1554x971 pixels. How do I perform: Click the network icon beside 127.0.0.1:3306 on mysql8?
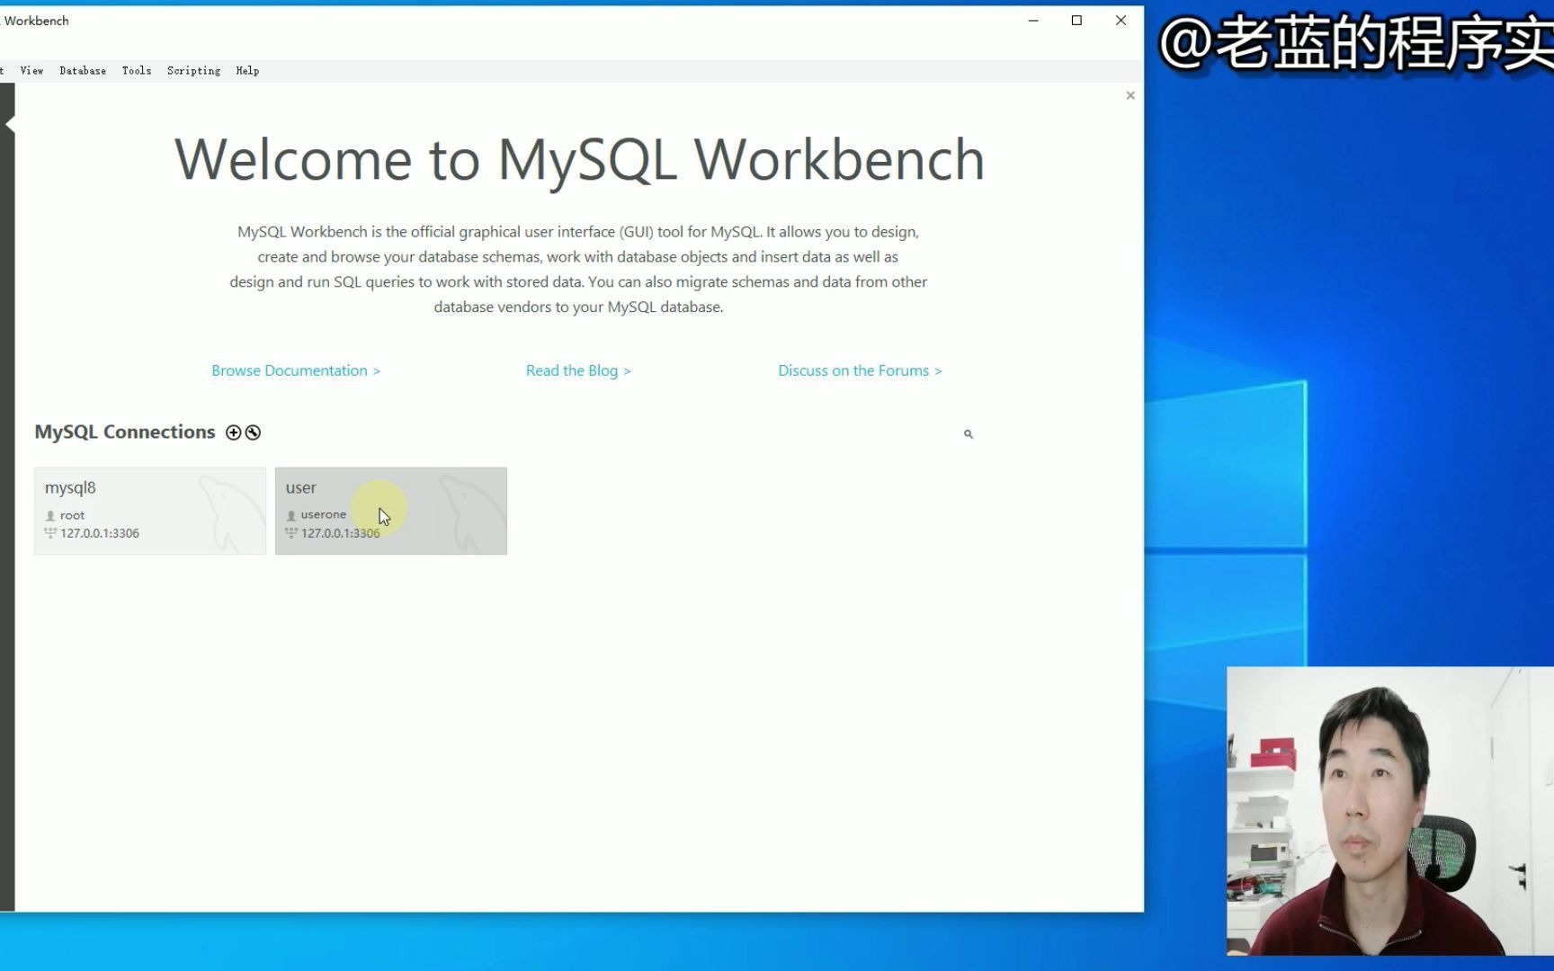tap(49, 532)
